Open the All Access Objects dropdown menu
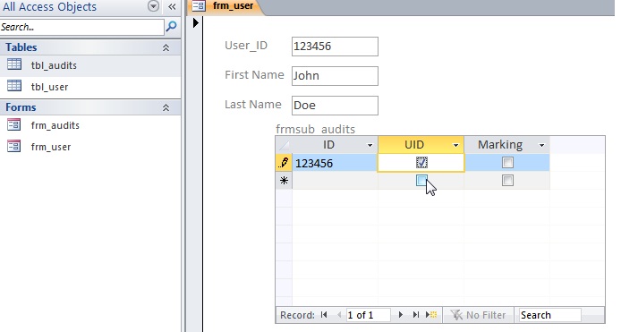This screenshot has width=621, height=332. pyautogui.click(x=153, y=6)
